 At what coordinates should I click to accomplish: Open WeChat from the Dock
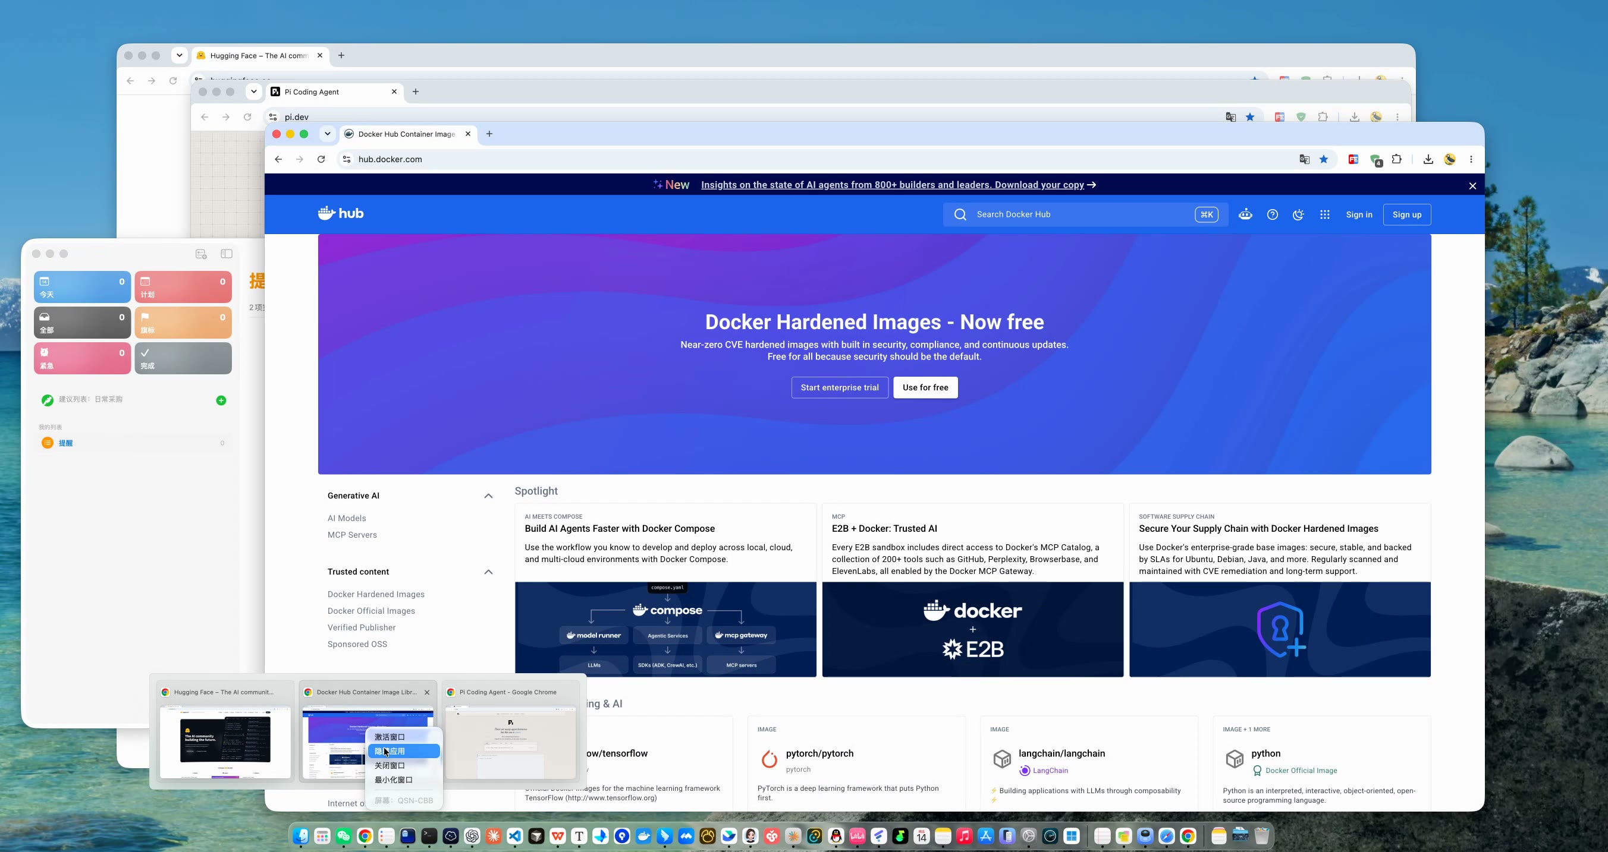(x=343, y=836)
